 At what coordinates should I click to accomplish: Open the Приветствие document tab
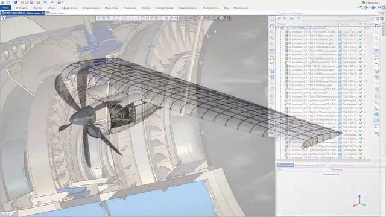click(55, 13)
